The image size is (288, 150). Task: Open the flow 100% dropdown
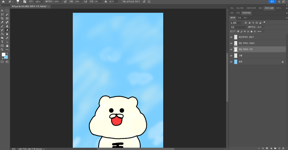pos(81,2)
